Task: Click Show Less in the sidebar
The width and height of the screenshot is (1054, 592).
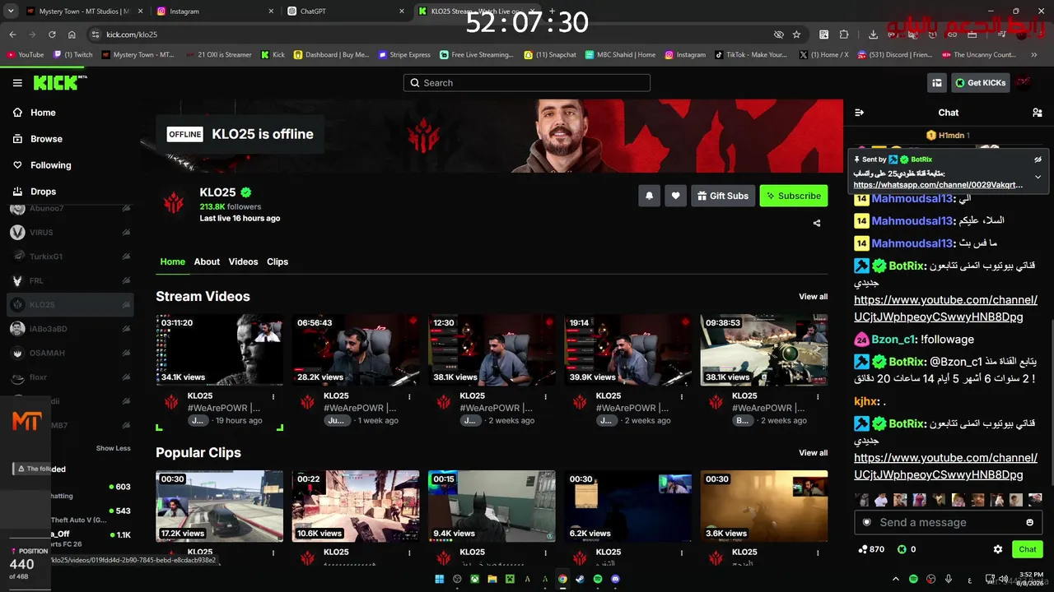Action: point(113,448)
